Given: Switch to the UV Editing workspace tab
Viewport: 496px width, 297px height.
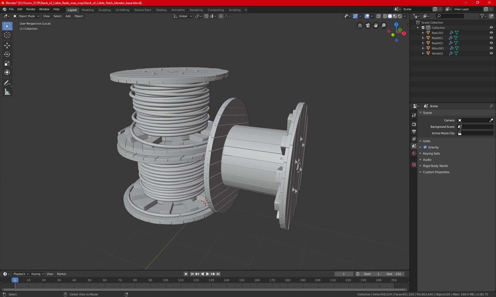Looking at the screenshot, I should [122, 10].
